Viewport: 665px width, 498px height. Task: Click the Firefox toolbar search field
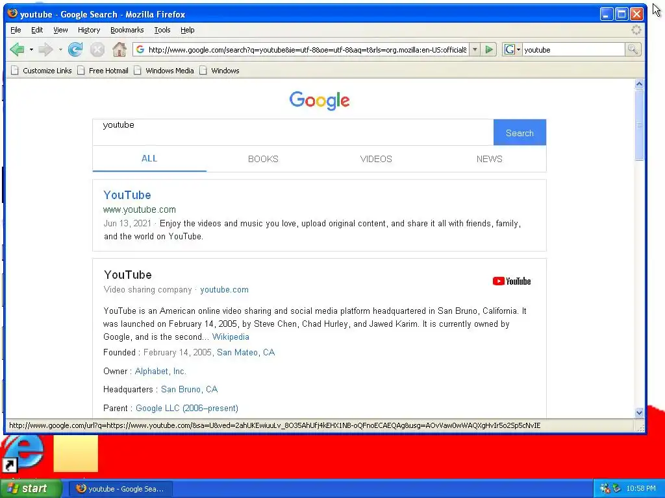tap(573, 49)
